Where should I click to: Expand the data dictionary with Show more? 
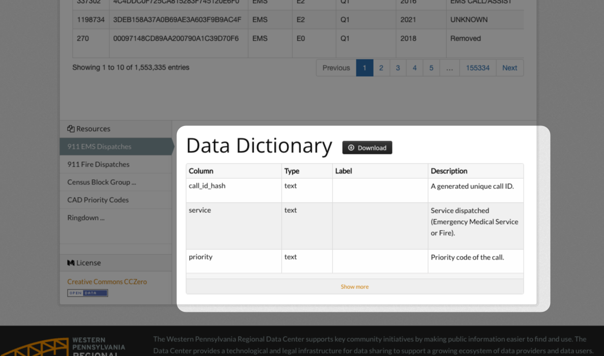click(354, 286)
